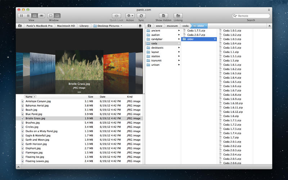Select the unison folder icon
Screen dimensions: 288x180
point(148,65)
